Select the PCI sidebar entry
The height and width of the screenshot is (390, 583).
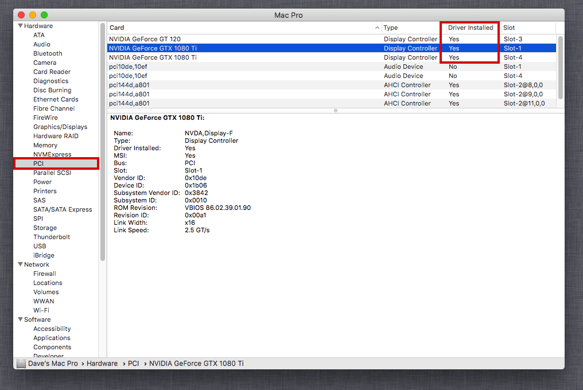click(x=56, y=163)
